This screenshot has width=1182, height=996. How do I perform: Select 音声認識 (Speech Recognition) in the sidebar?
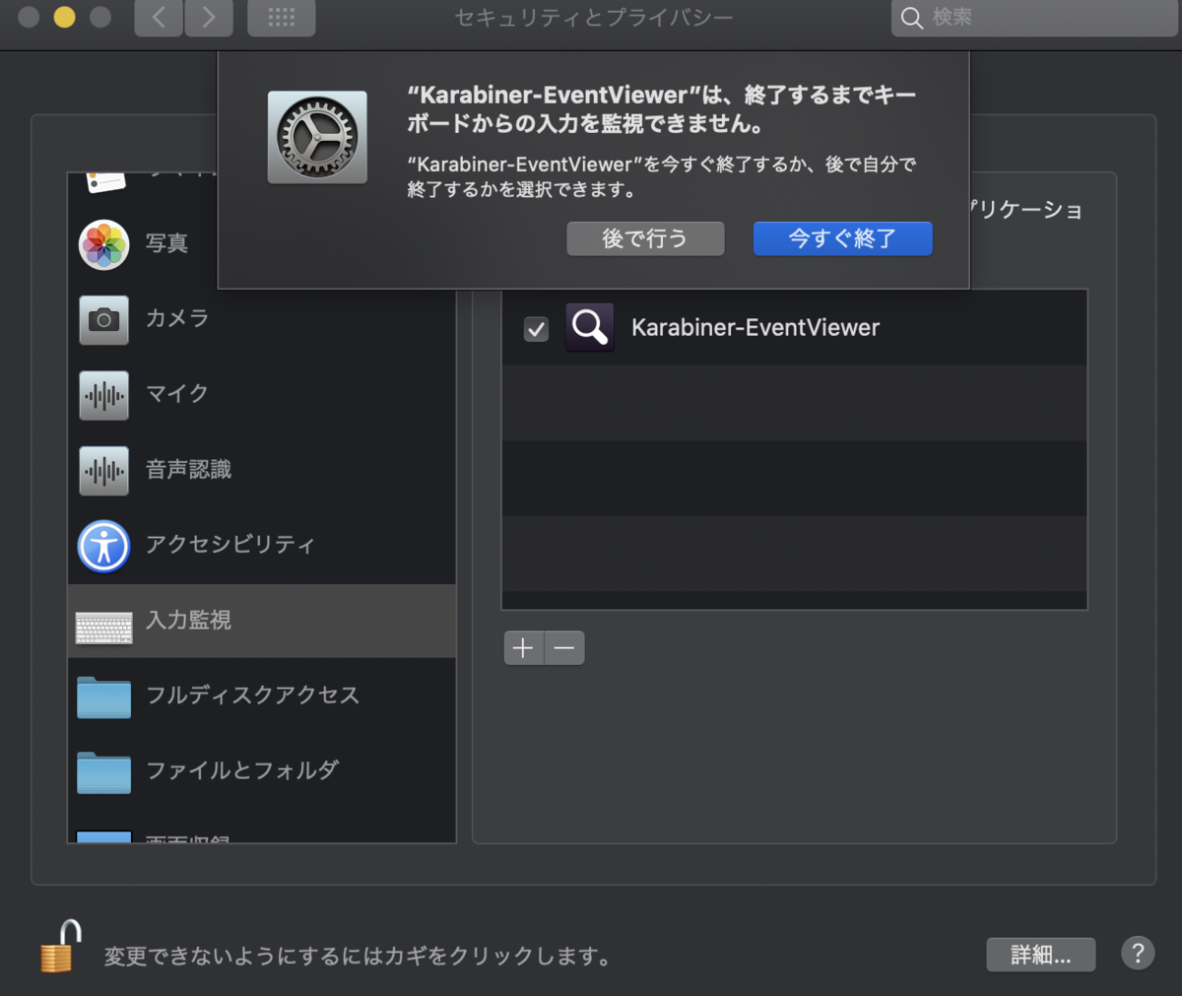tap(262, 470)
